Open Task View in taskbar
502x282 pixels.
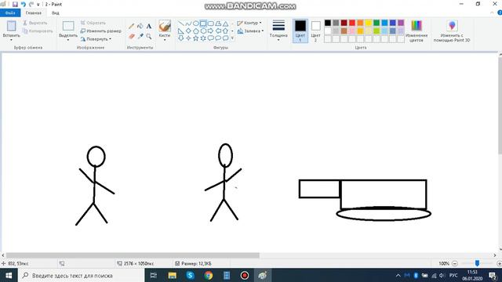[x=154, y=275]
